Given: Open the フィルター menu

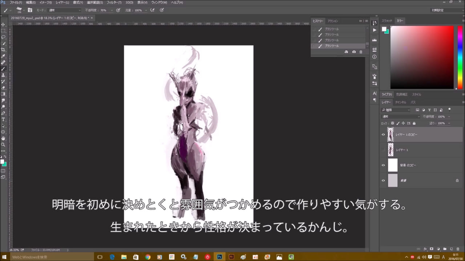Looking at the screenshot, I should [114, 3].
